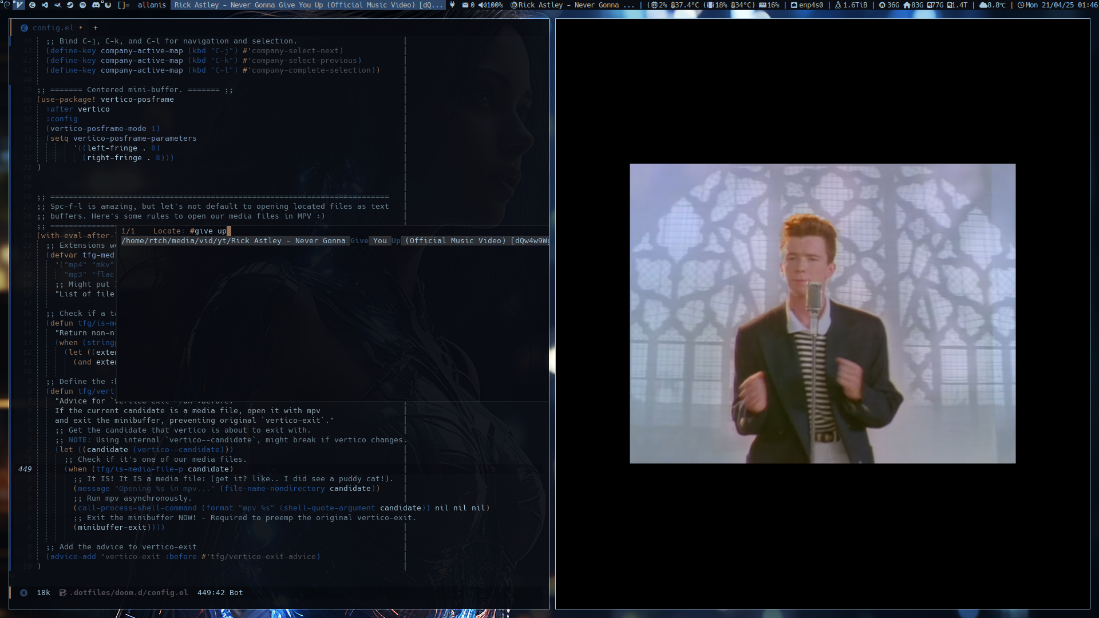Open the Discord workspace tag

tap(96, 5)
